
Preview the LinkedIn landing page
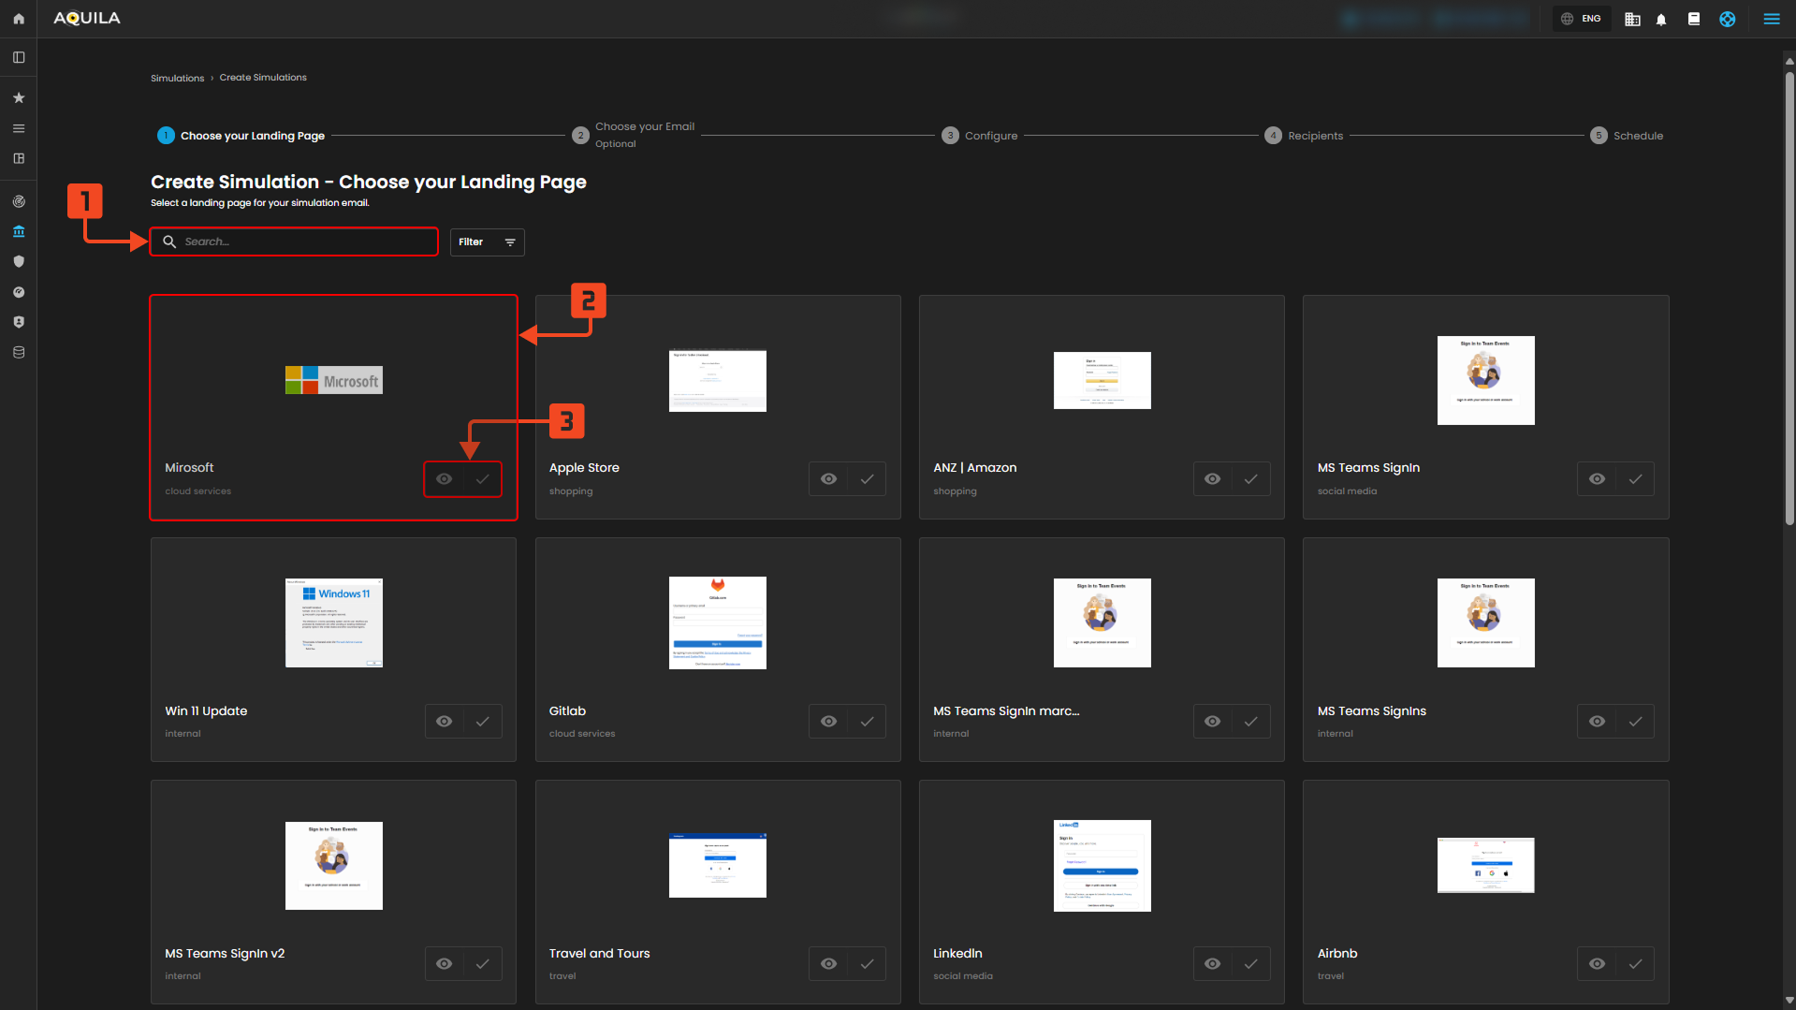pos(1212,964)
